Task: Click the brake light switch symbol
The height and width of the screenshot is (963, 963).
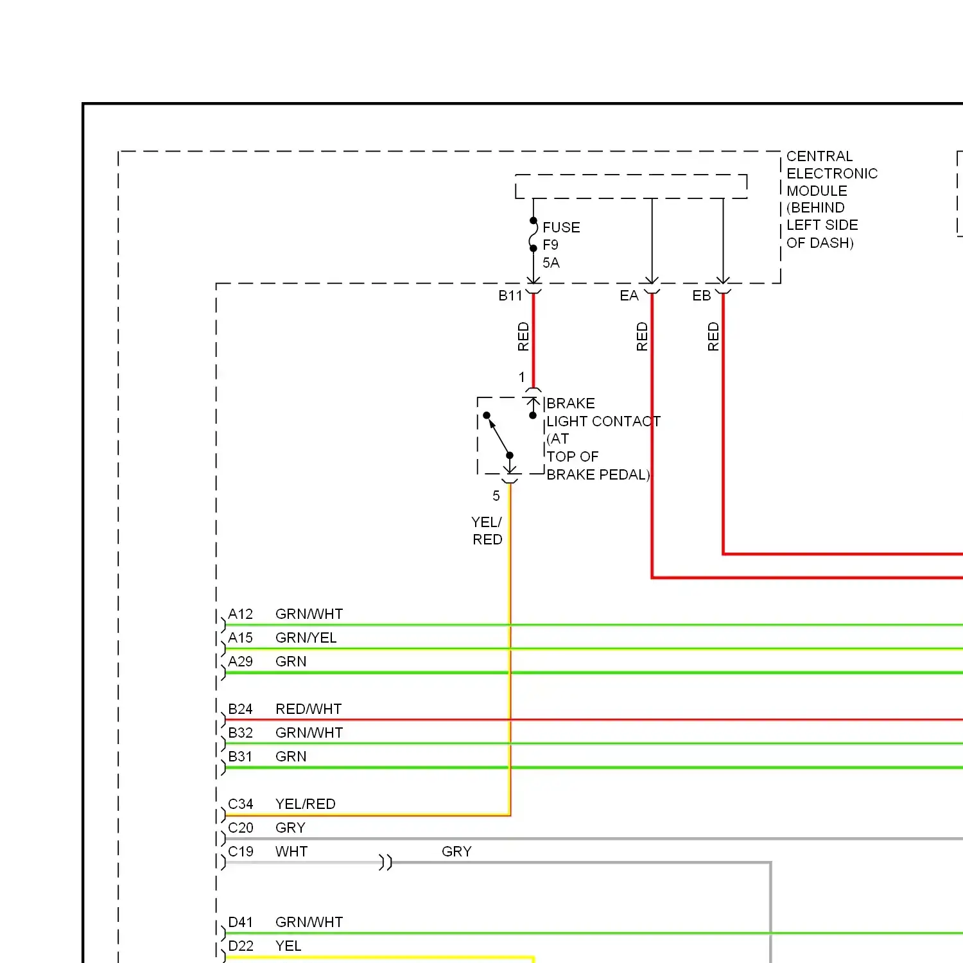Action: click(510, 436)
